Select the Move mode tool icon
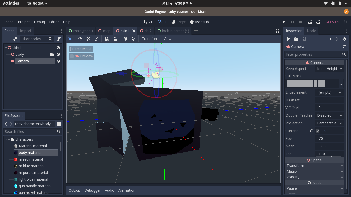This screenshot has width=351, height=197. [x=80, y=39]
